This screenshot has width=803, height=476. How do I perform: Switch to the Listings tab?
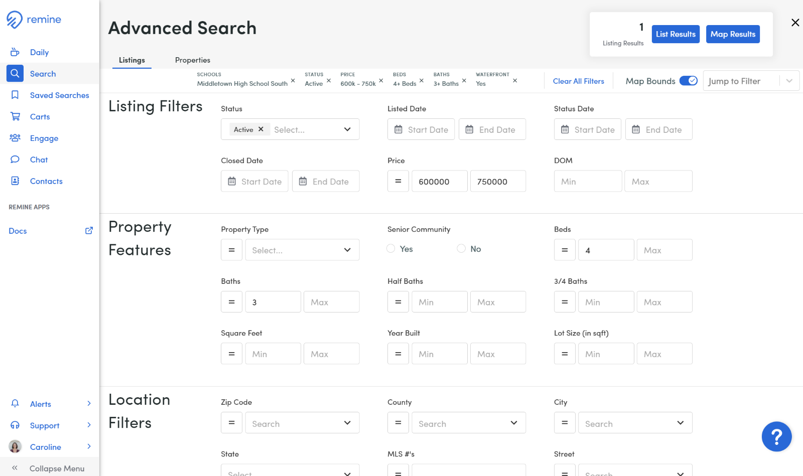(x=131, y=60)
